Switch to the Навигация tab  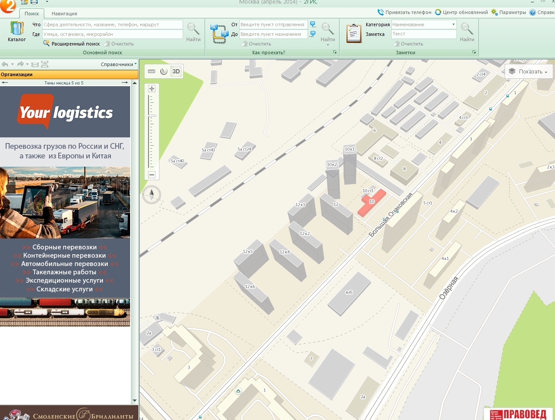click(64, 14)
